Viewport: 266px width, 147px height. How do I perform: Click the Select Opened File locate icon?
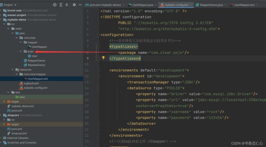pyautogui.click(x=54, y=5)
